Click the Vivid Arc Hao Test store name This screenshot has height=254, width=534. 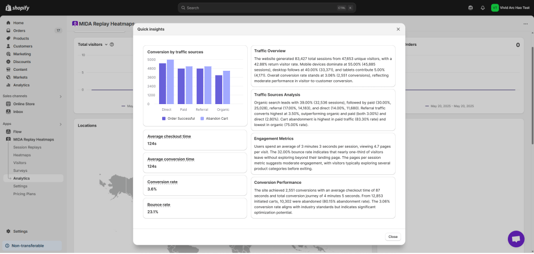pos(515,8)
